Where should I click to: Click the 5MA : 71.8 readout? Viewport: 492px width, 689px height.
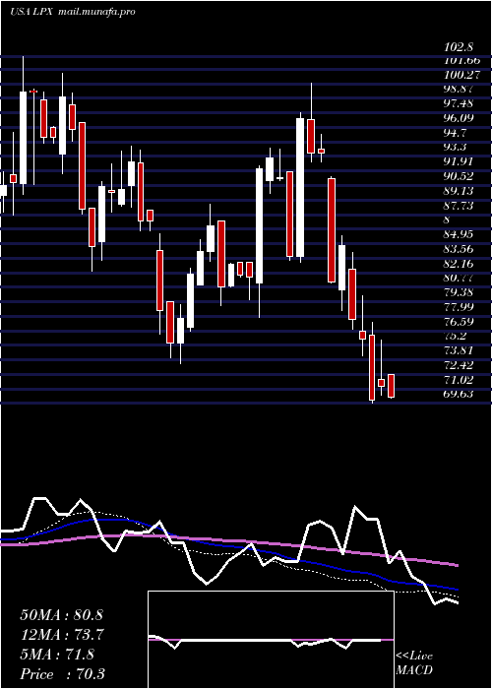point(57,655)
